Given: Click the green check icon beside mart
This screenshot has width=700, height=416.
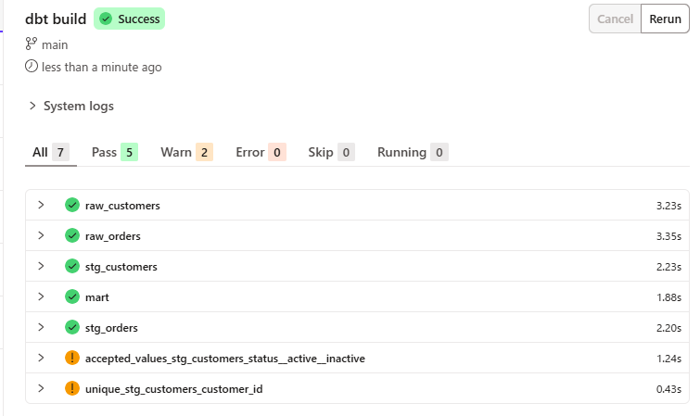Looking at the screenshot, I should (x=72, y=296).
